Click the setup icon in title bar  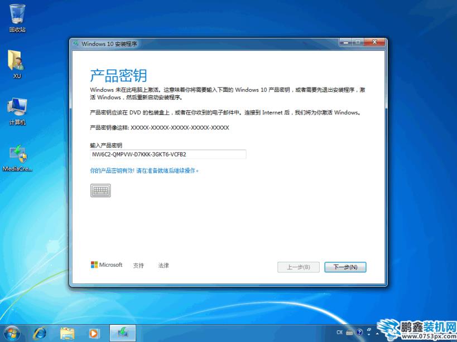click(x=76, y=43)
